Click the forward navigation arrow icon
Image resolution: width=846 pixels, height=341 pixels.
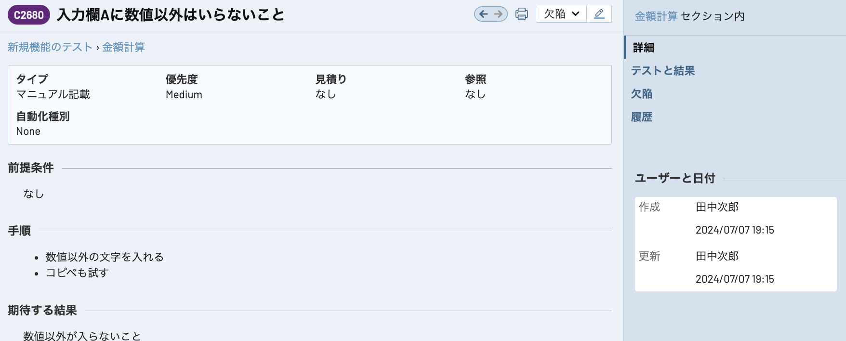498,14
